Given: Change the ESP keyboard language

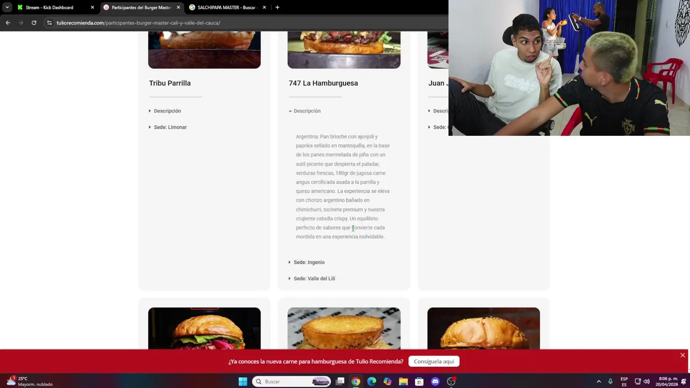Looking at the screenshot, I should point(624,382).
